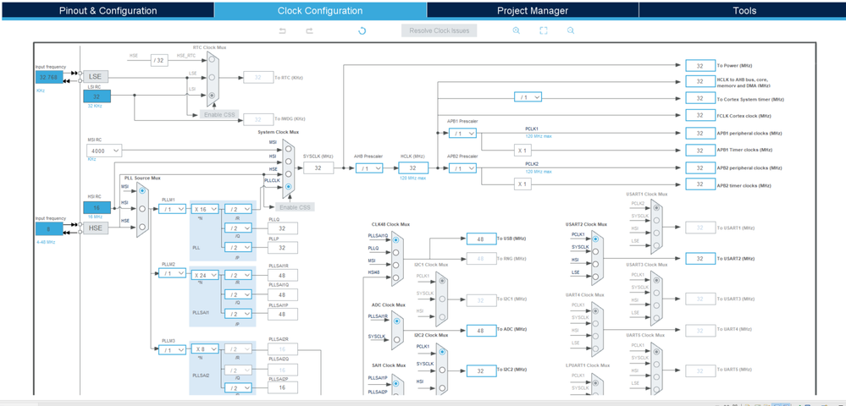Click the LSE input frequency field 32.768

click(50, 77)
